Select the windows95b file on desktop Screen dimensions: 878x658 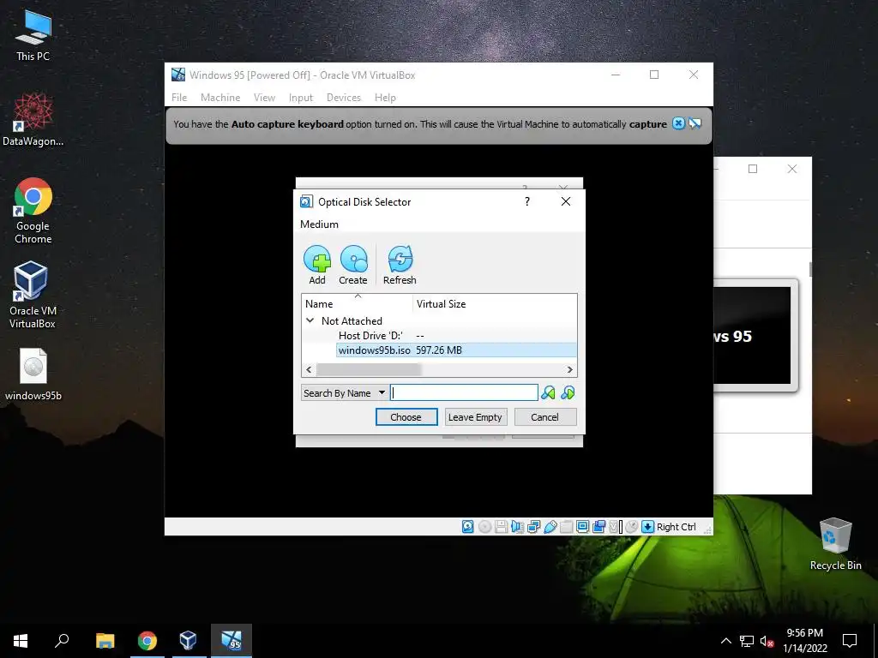click(33, 374)
